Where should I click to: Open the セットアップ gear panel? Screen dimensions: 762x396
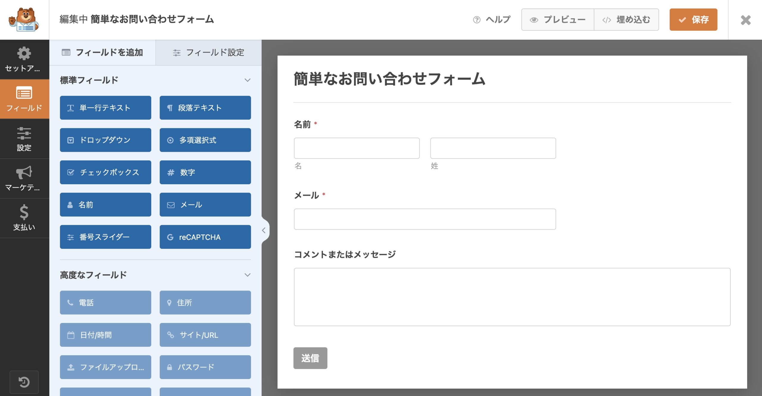[24, 59]
